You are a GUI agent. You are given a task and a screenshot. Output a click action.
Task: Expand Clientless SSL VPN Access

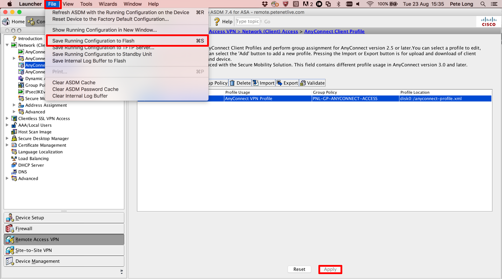tap(7, 119)
